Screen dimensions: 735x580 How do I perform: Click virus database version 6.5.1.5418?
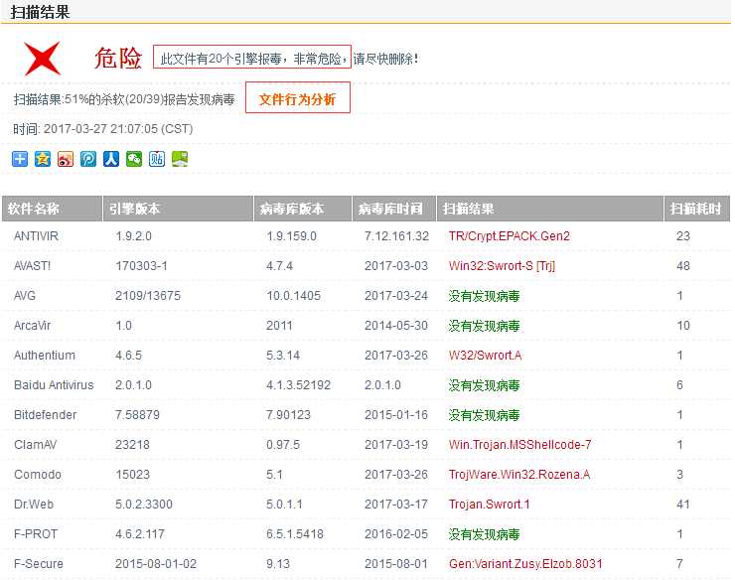[x=295, y=534]
